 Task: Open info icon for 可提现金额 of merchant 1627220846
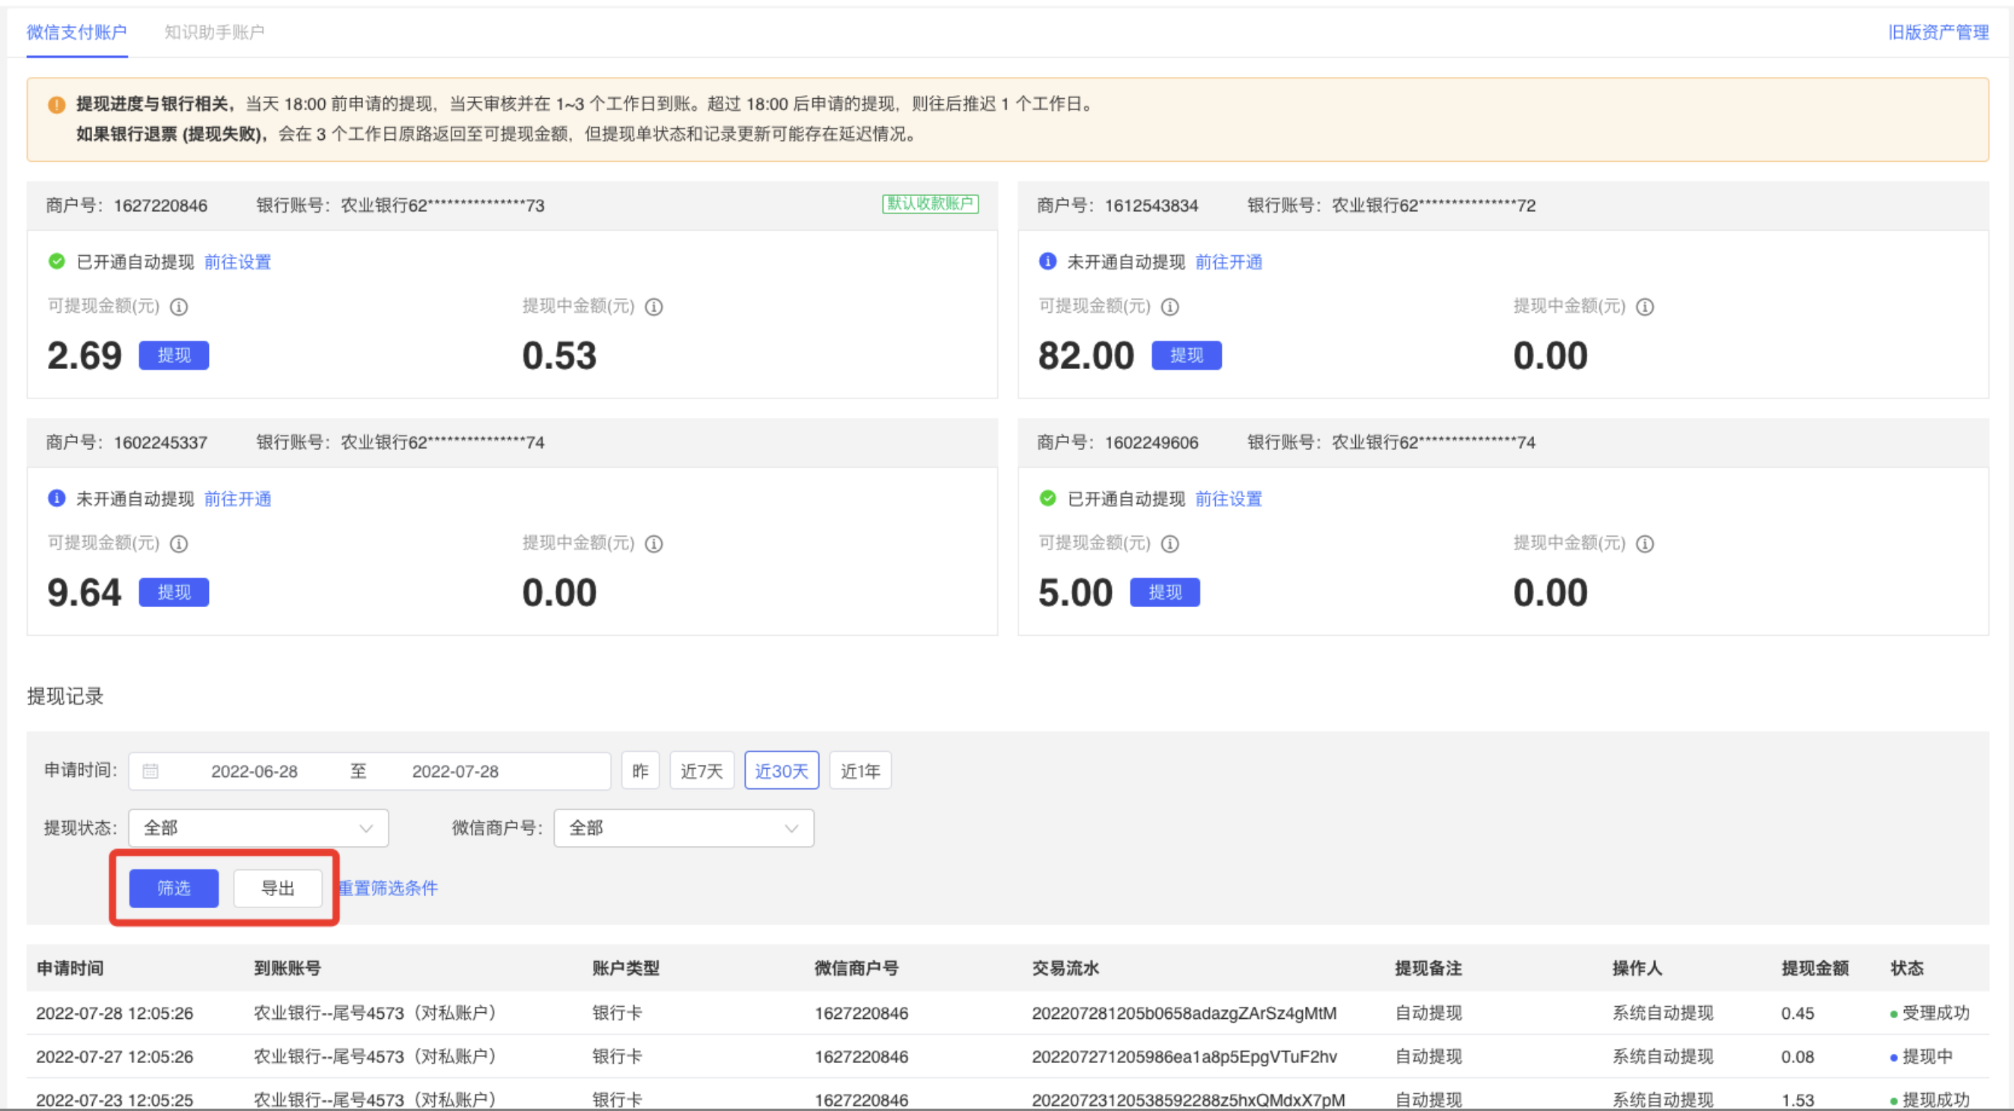(179, 306)
